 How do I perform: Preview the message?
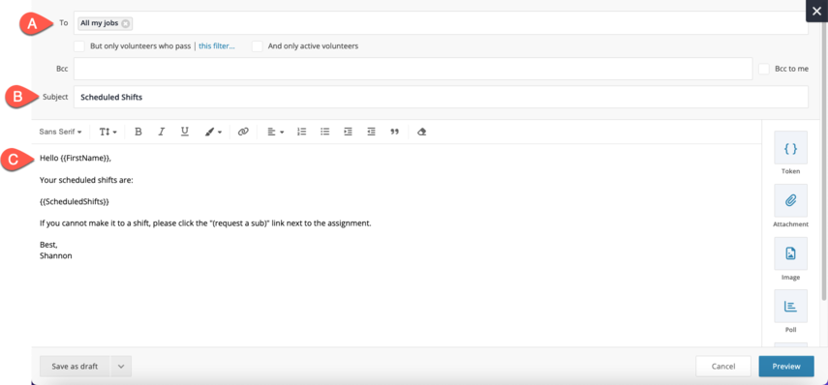786,367
